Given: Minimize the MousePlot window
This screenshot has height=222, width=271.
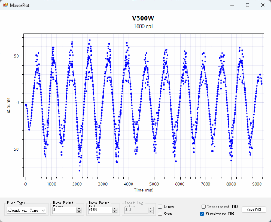Looking at the screenshot, I should [x=232, y=5].
